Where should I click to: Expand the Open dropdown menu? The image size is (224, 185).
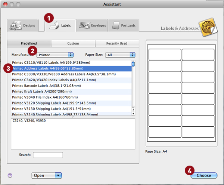pos(47,175)
